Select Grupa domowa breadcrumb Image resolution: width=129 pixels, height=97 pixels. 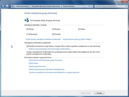pos(68,6)
